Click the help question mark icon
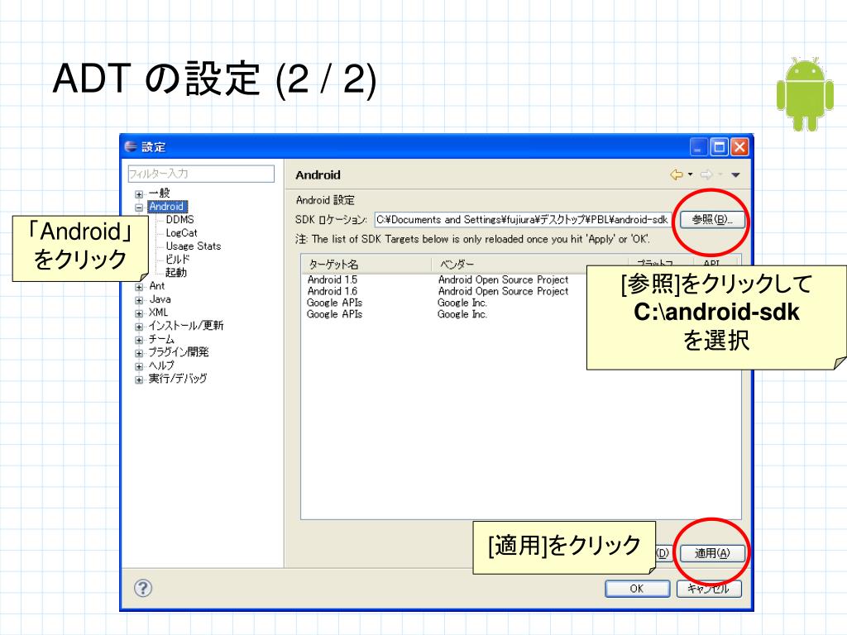The width and height of the screenshot is (847, 635). [143, 588]
